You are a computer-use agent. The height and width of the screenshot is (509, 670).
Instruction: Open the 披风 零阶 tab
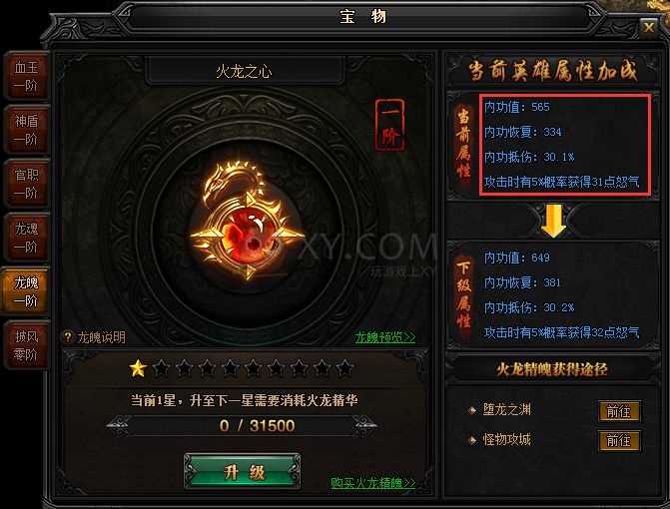click(x=27, y=345)
